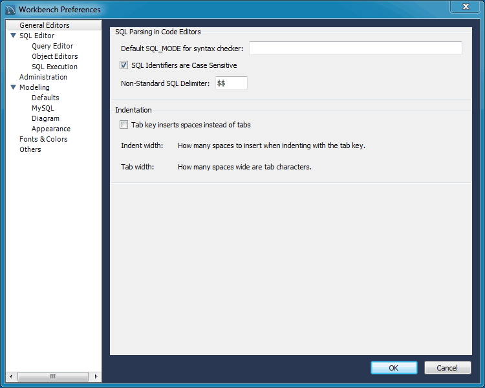
Task: Click the 'Indent width:' label
Action: click(142, 145)
